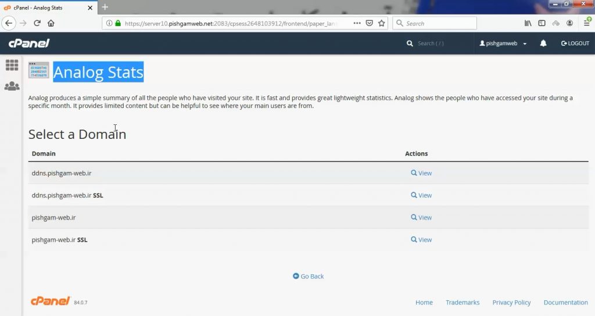The height and width of the screenshot is (316, 595).
Task: View stats for pishgam-web.ir
Action: pyautogui.click(x=421, y=217)
